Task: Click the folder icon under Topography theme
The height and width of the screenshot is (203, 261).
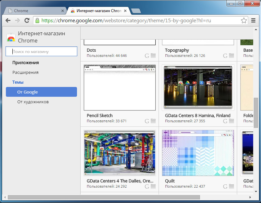Action: pos(231,56)
